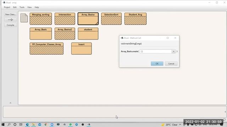Select the Merging_sorting class box
Screen dimensions: 227x127
(x=41, y=19)
